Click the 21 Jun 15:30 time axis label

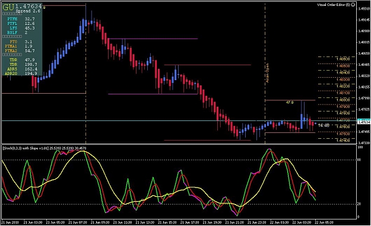click(x=167, y=222)
